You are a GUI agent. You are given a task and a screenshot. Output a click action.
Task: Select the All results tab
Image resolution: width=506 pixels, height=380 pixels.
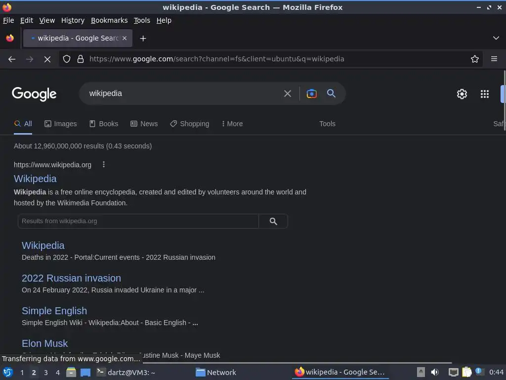click(23, 124)
